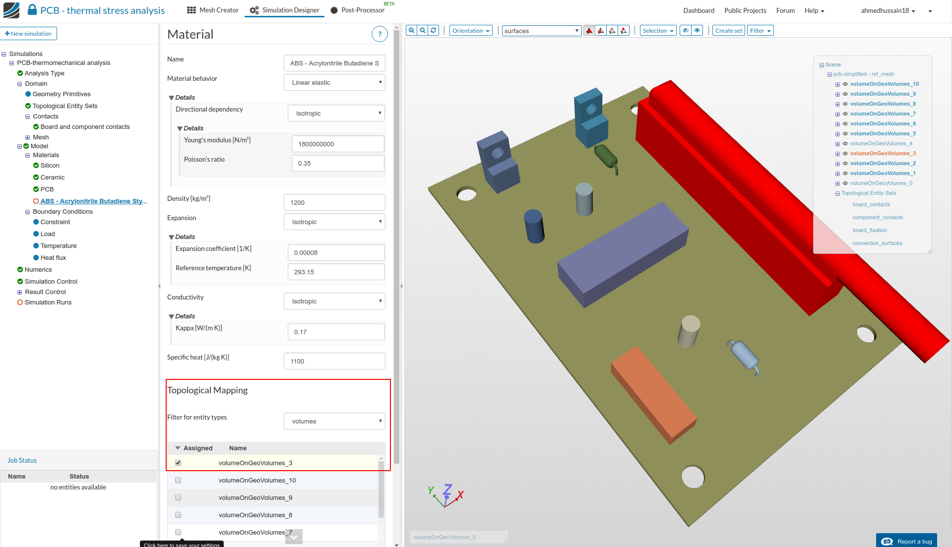This screenshot has width=952, height=547.
Task: Click the Young's modulus input field
Action: pyautogui.click(x=338, y=144)
